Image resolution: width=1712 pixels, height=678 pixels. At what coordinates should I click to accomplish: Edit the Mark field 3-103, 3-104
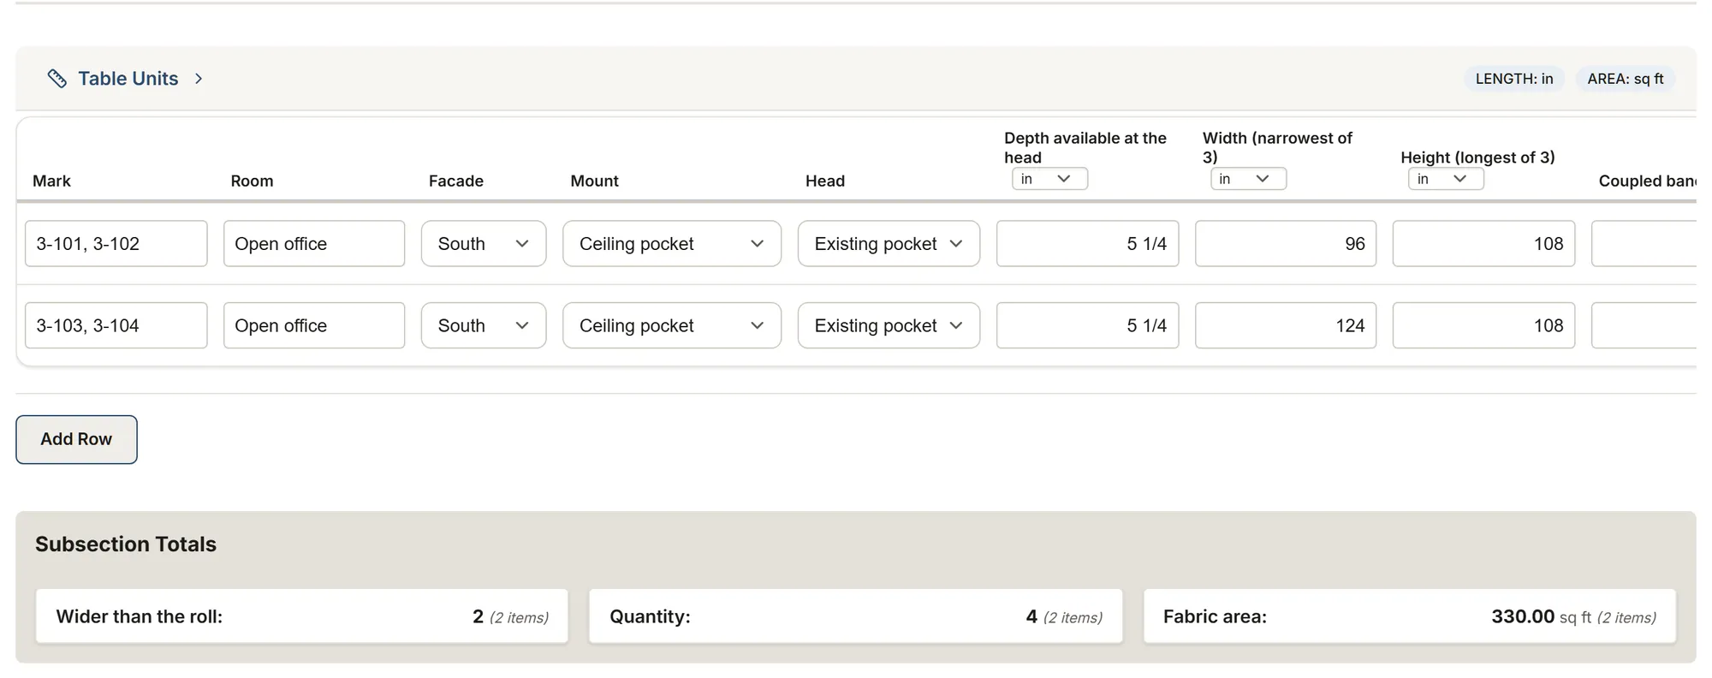(116, 325)
